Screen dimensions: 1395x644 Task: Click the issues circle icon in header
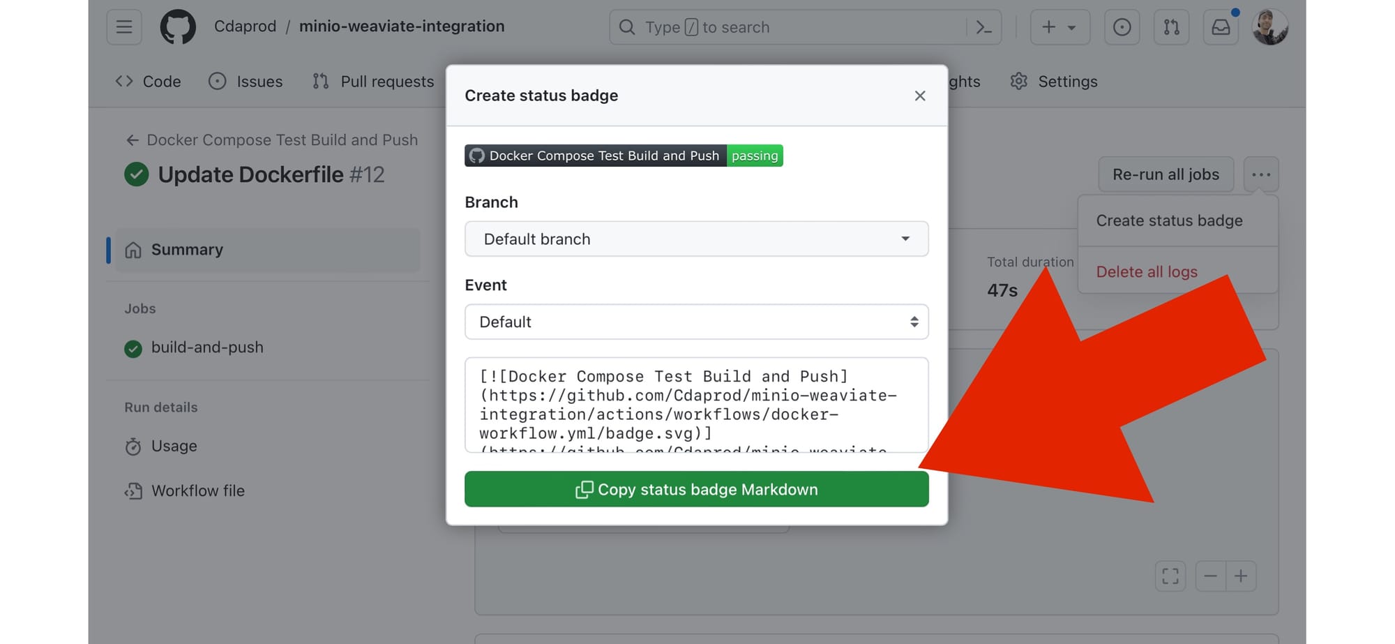(x=1122, y=27)
